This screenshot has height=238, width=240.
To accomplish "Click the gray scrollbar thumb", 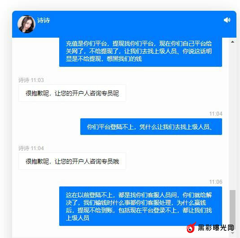I will [232, 210].
